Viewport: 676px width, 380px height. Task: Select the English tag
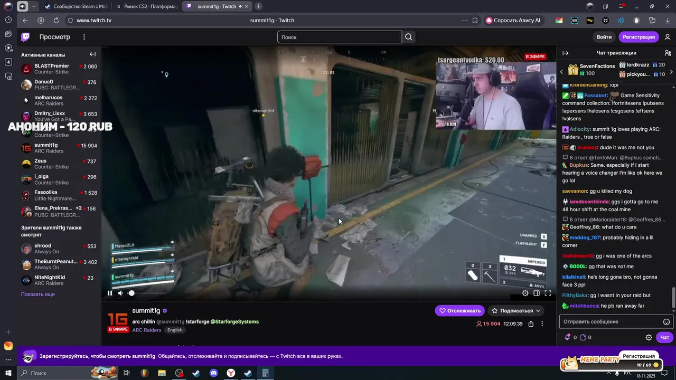175,330
